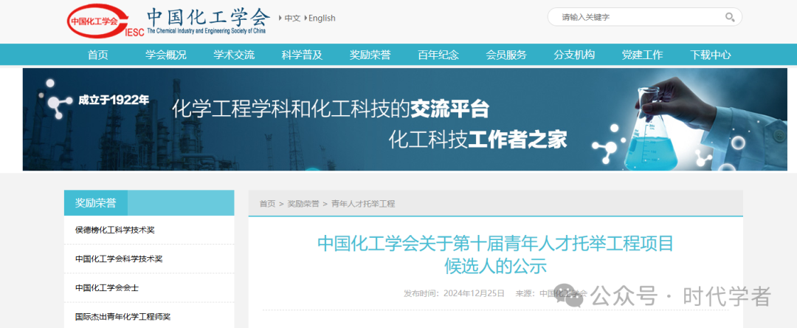Select the 奖励荣誉 sidebar header tab
Screen dimensions: 797x328
[x=95, y=203]
